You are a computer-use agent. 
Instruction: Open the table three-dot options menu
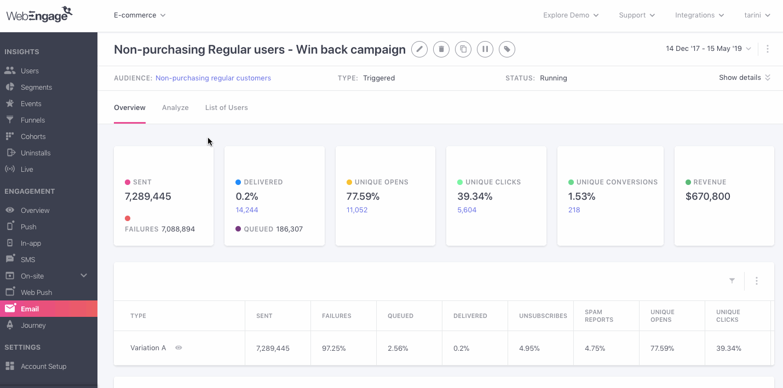pyautogui.click(x=757, y=281)
